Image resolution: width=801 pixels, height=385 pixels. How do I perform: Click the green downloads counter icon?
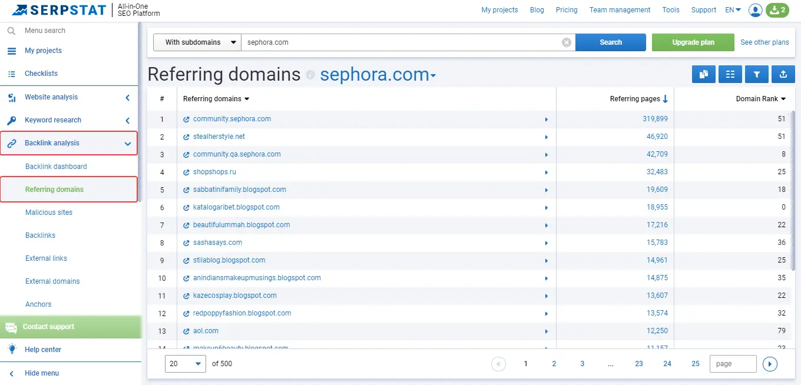(777, 10)
